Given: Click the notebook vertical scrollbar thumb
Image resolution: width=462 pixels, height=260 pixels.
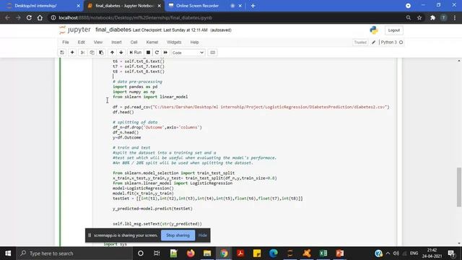Looking at the screenshot, I should 459,187.
